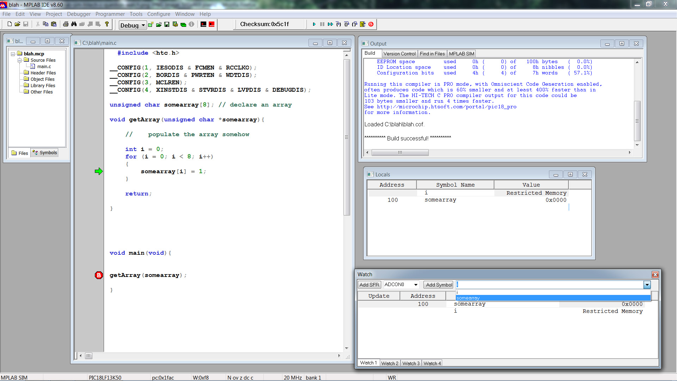The image size is (677, 381).
Task: Click the Open Project folder icon
Action: coord(159,24)
